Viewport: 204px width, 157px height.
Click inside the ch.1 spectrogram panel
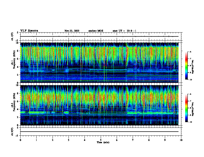coord(99,63)
